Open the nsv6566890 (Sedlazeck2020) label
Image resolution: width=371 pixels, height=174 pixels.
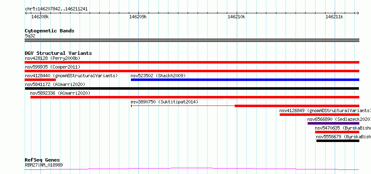pos(339,119)
